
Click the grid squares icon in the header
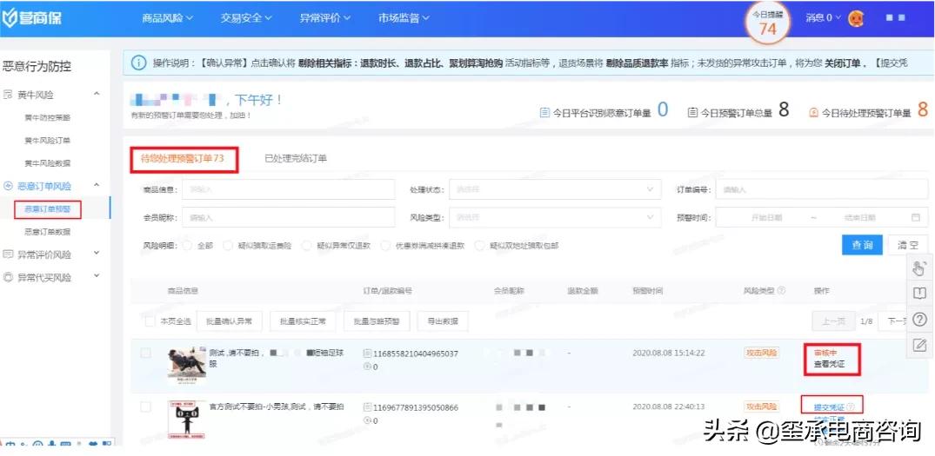click(896, 18)
